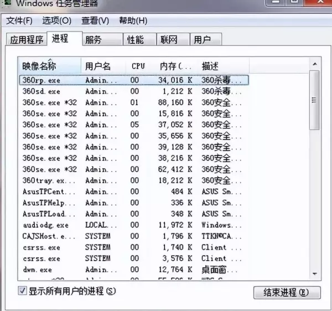The image size is (332, 311).
Task: Select 360se.exe row using 88,160 K
Action: [x=134, y=102]
